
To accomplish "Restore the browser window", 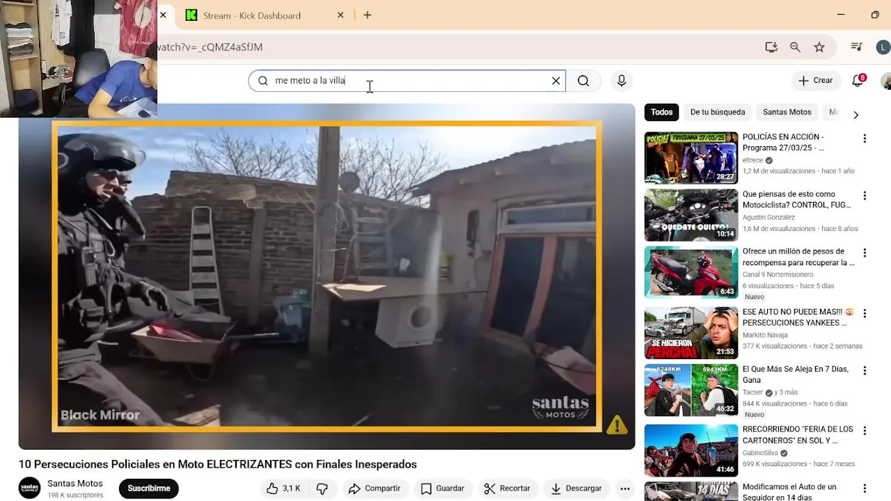I will [875, 15].
